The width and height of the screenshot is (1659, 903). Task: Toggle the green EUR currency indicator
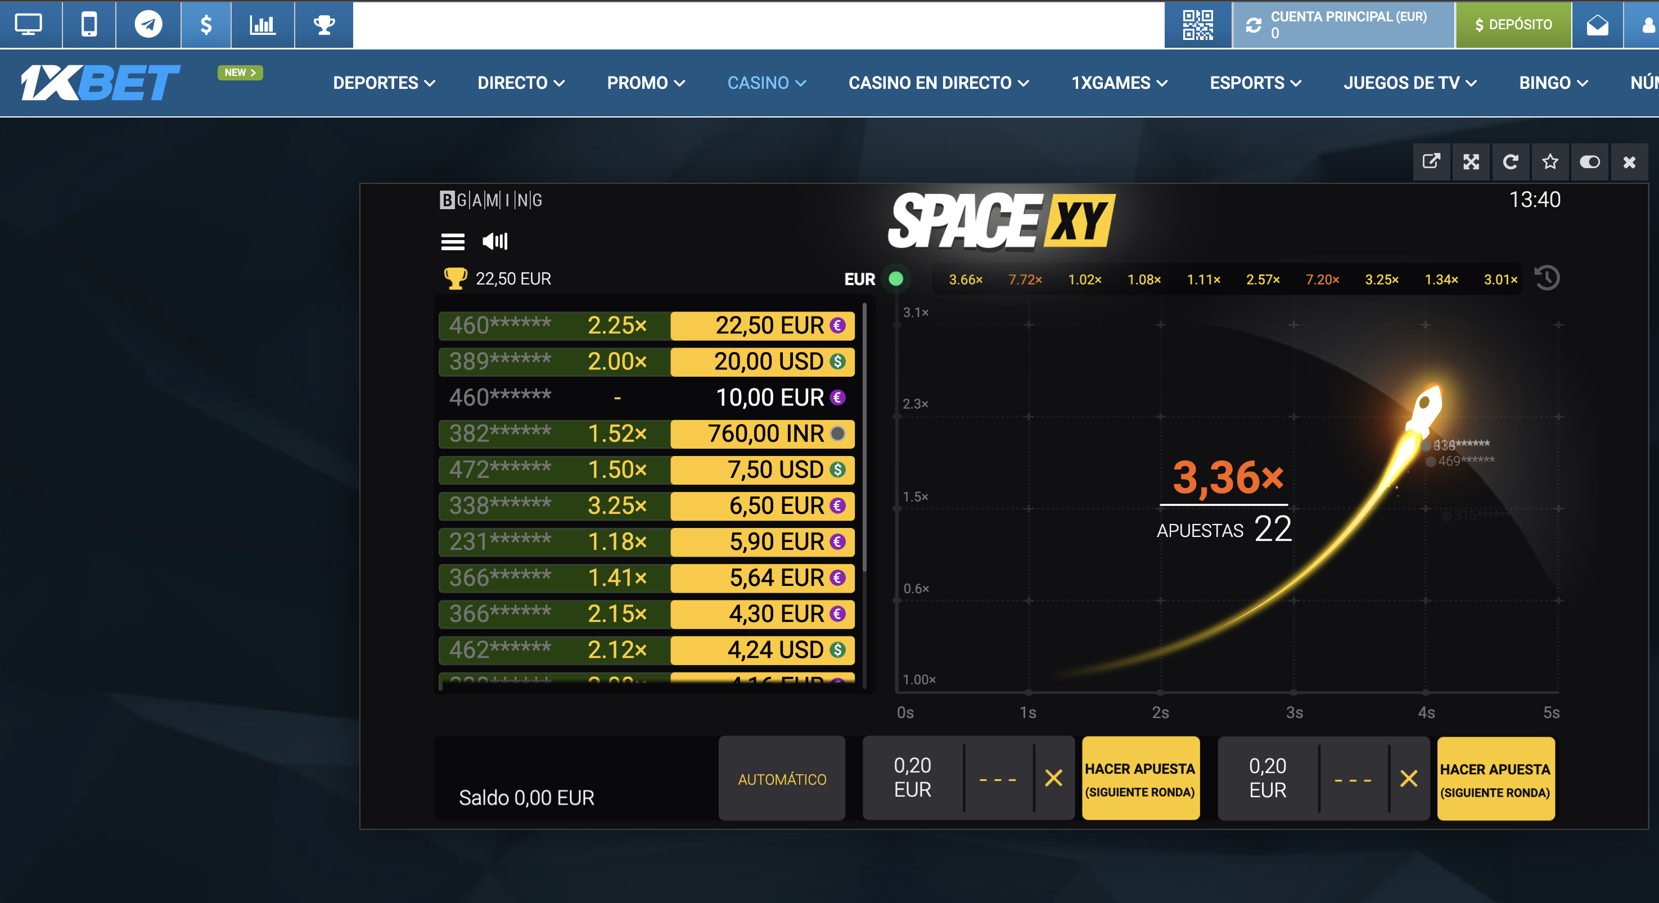coord(895,279)
